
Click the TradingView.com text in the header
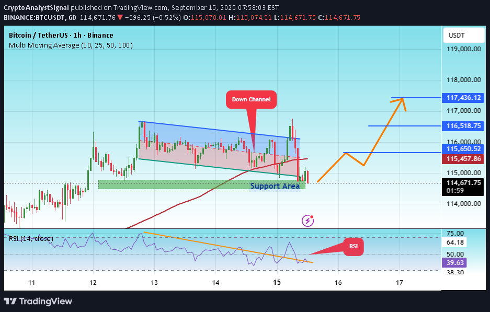pyautogui.click(x=141, y=8)
